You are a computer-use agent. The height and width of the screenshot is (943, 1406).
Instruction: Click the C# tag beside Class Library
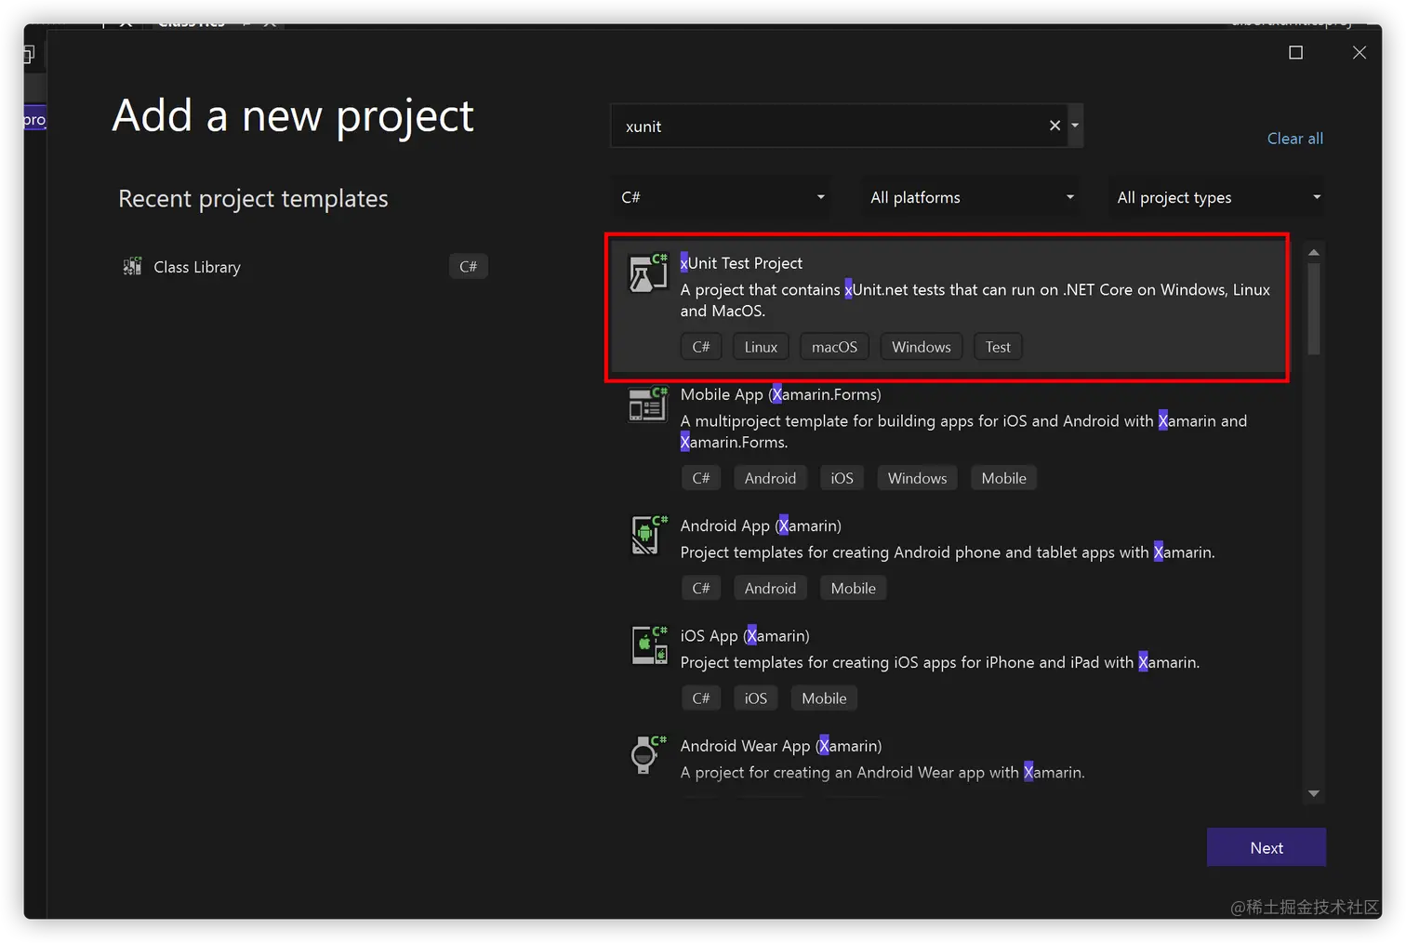pos(468,267)
